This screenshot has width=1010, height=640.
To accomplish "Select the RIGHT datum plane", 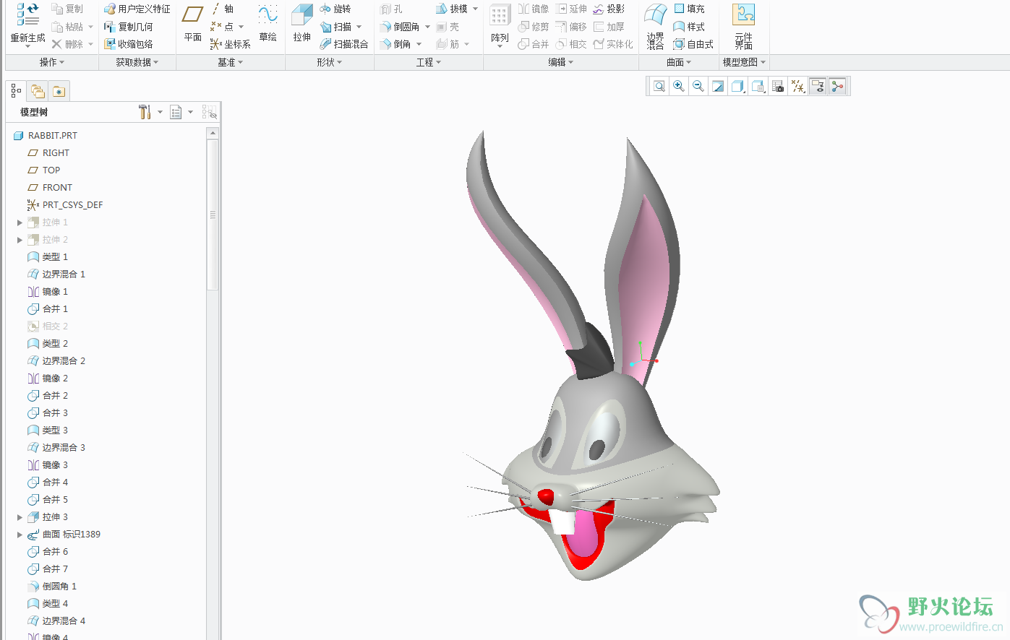I will [x=48, y=153].
